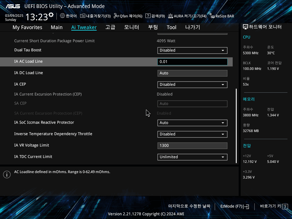
Task: Click the +3.3V 3.296 V reading
Action: coord(249,177)
